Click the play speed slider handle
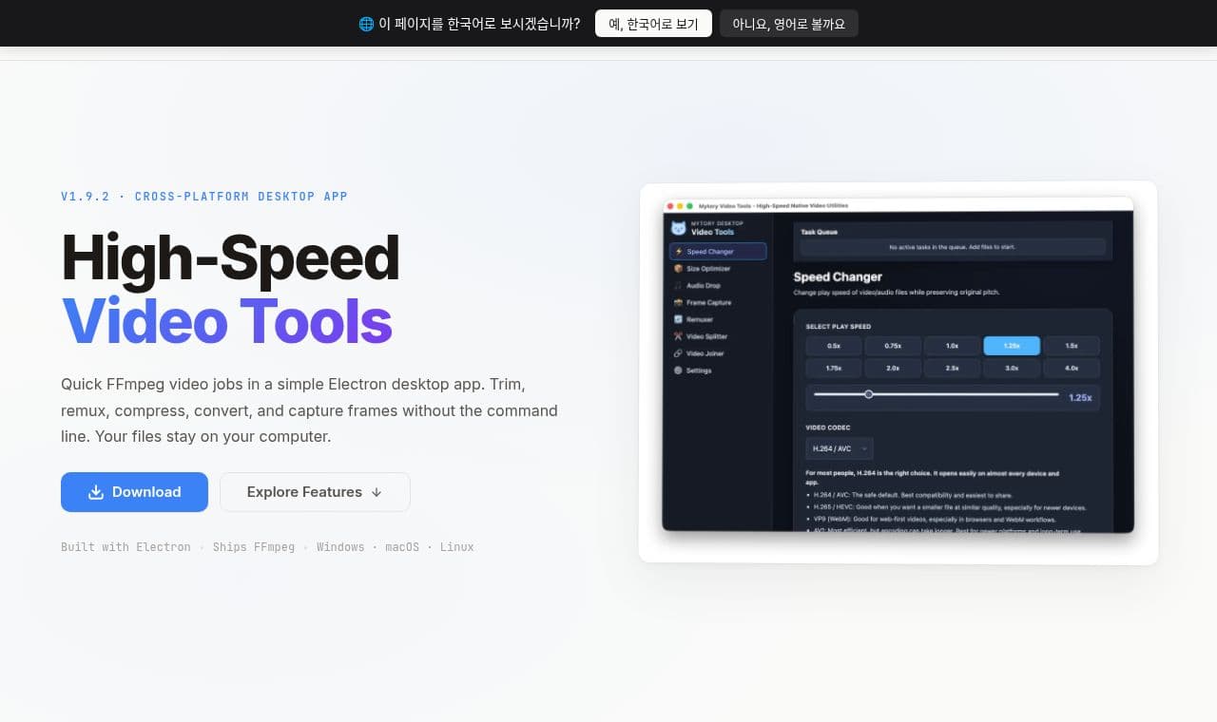This screenshot has height=722, width=1217. pos(869,394)
